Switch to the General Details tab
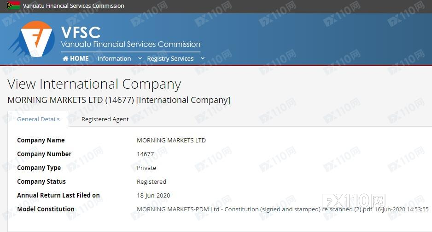432x232 pixels. (38, 119)
